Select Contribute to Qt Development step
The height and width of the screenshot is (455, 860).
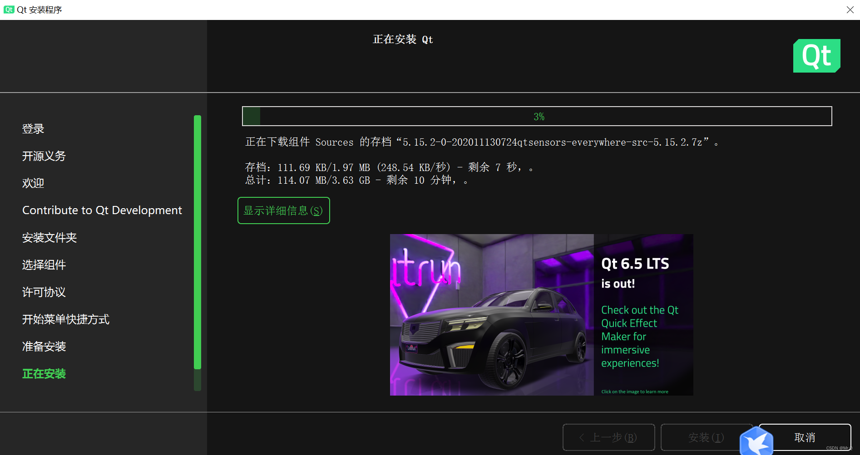102,210
